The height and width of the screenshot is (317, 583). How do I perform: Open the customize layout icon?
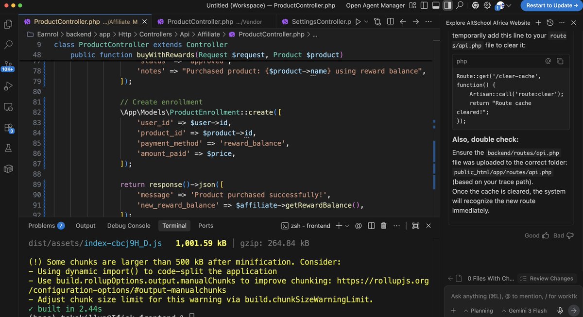[412, 5]
